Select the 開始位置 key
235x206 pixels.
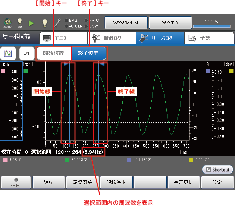tap(54, 53)
